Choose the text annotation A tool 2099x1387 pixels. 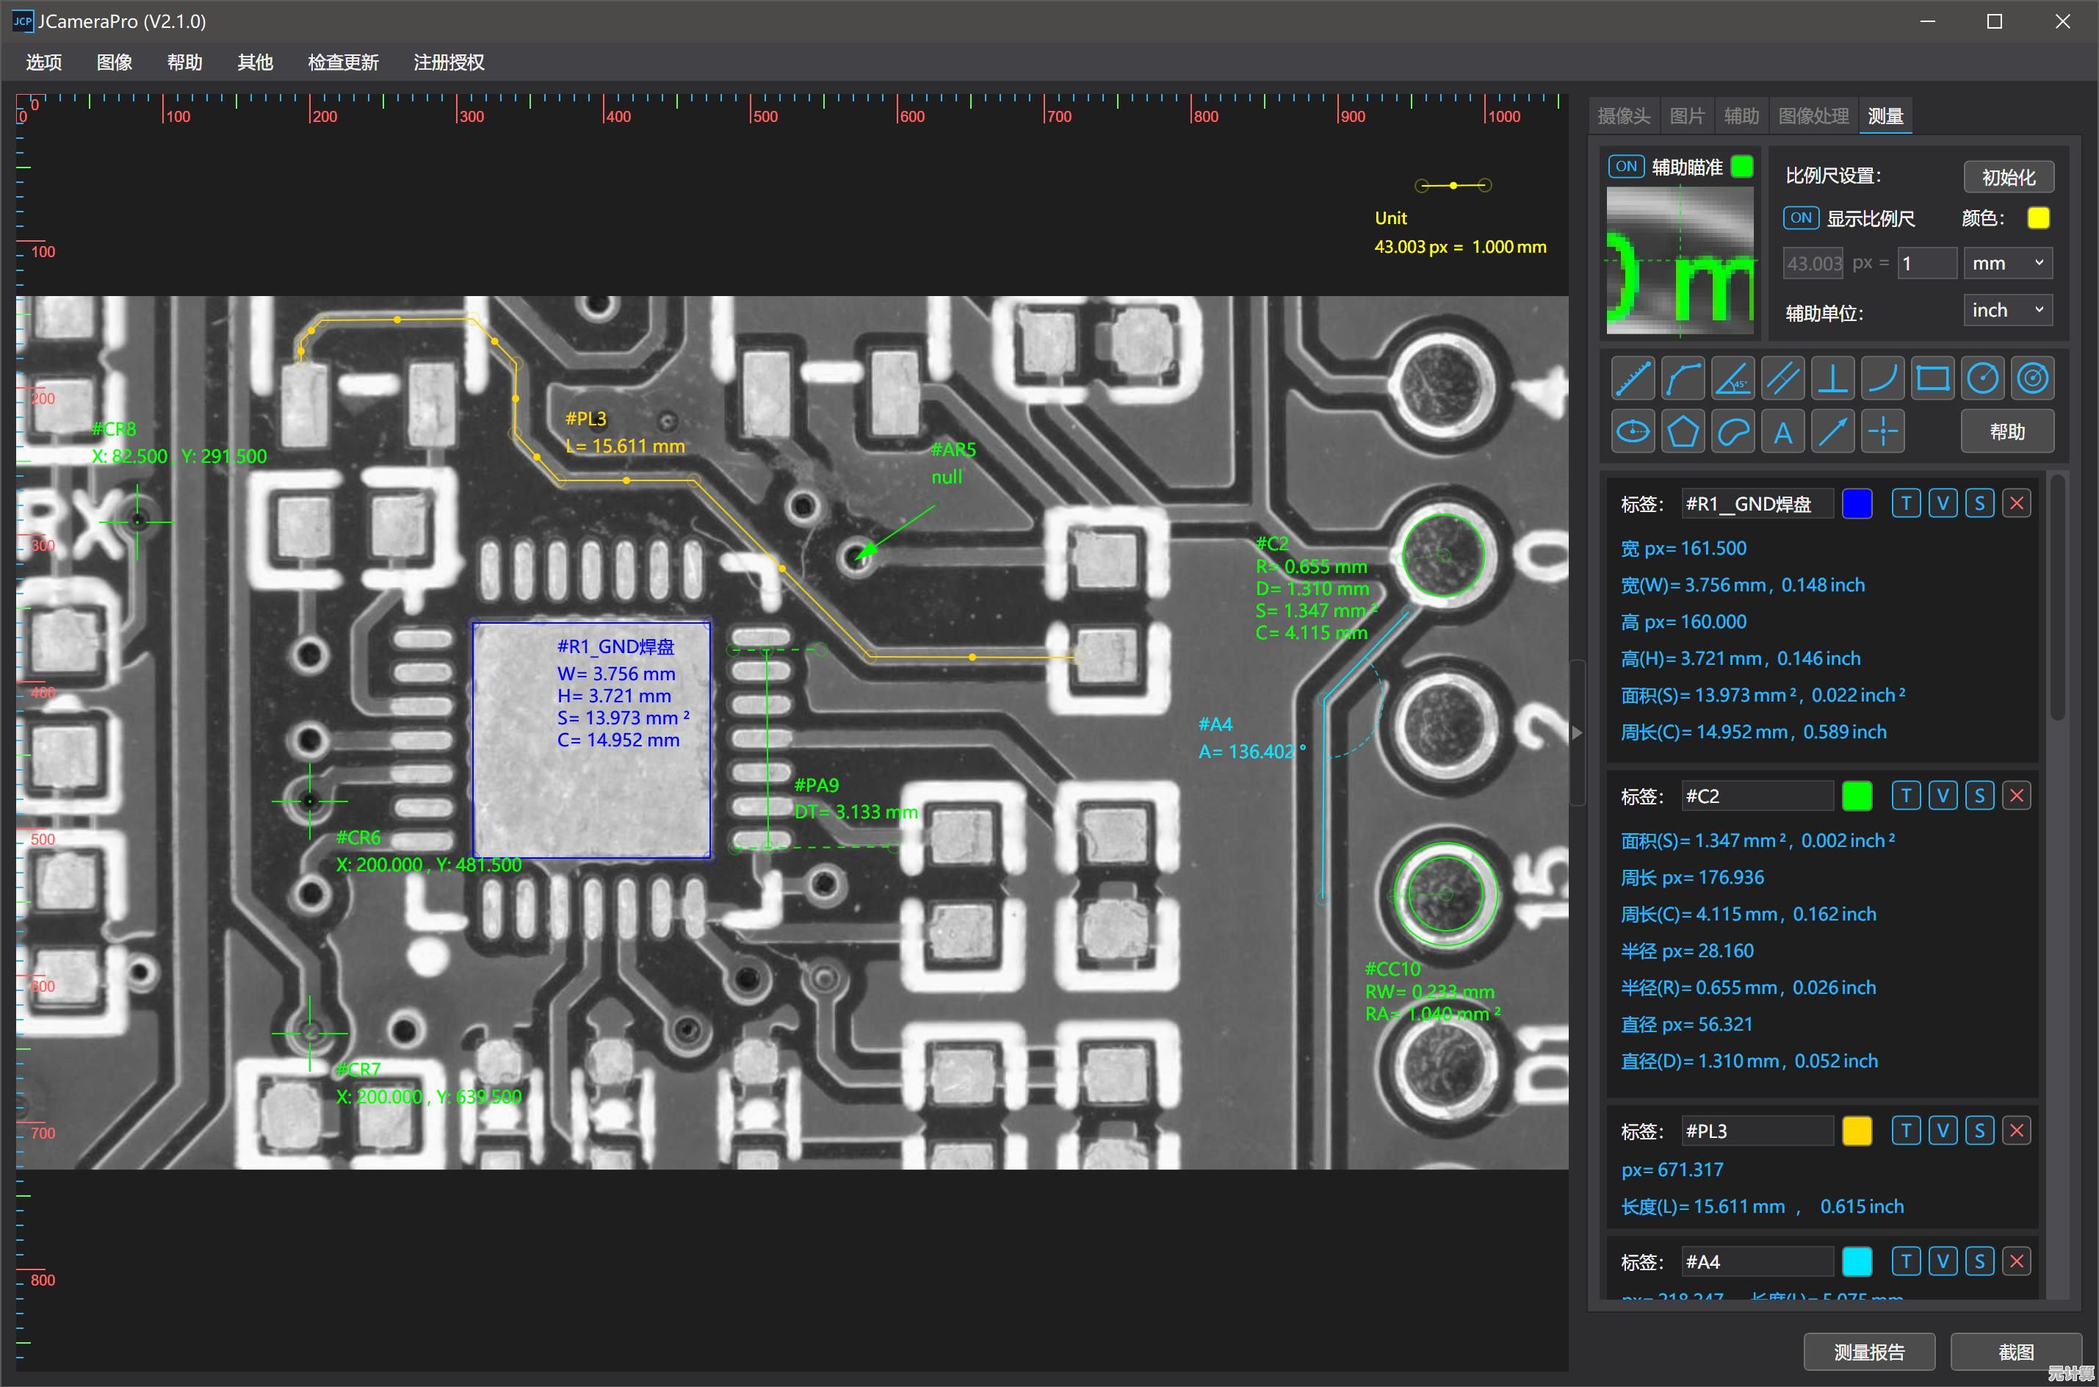click(x=1782, y=433)
